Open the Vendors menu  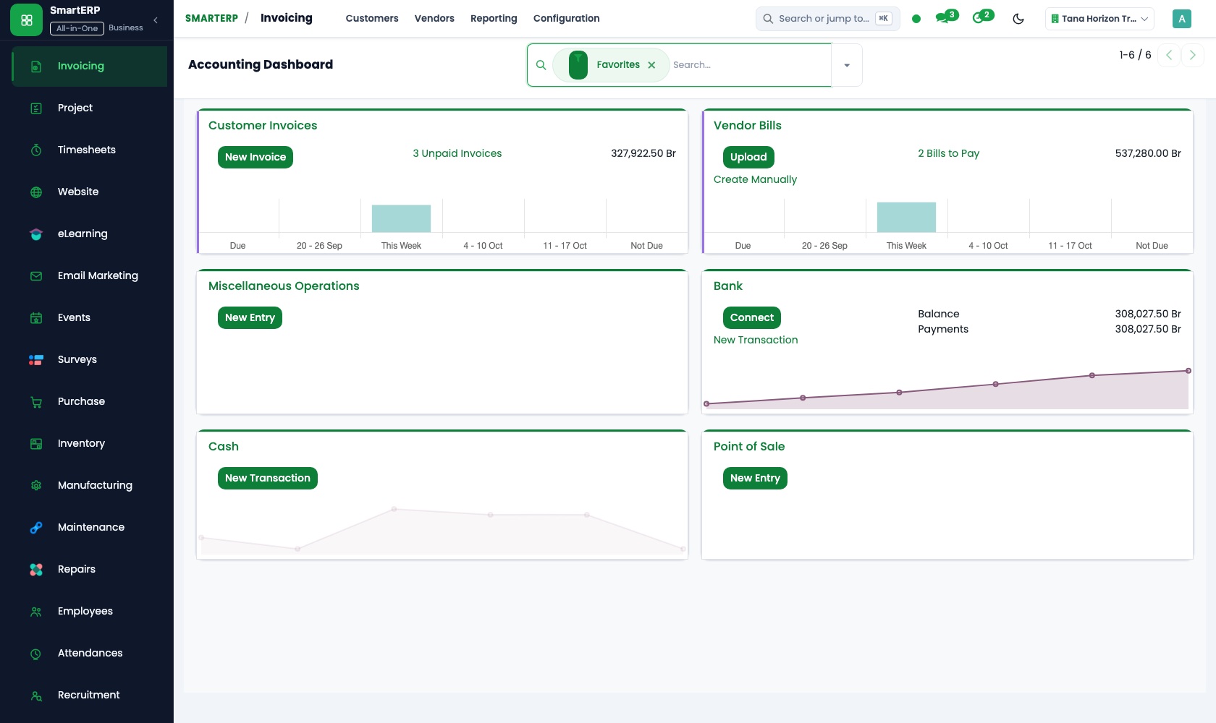coord(434,18)
